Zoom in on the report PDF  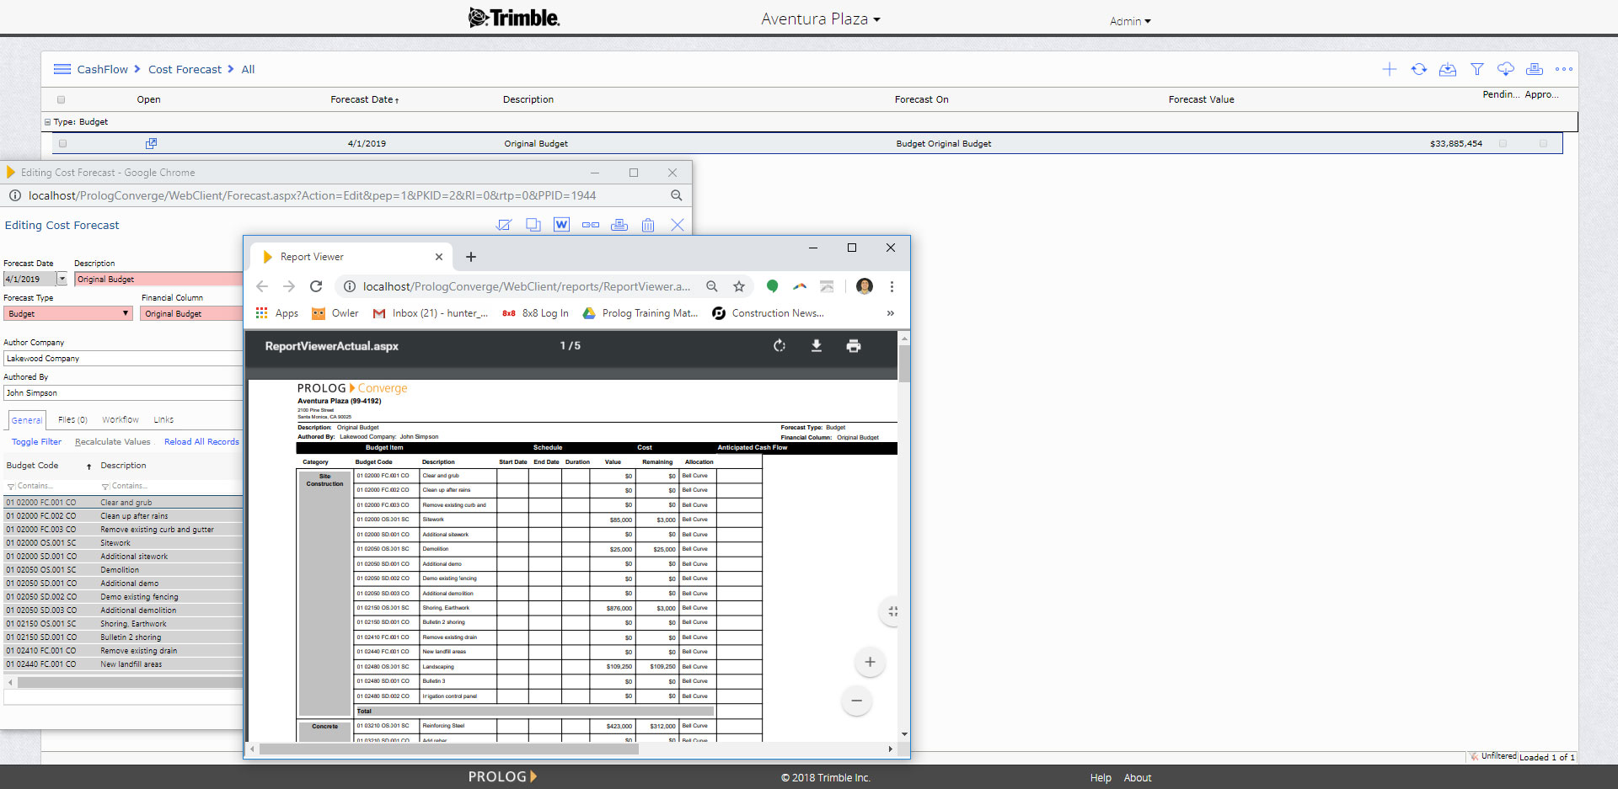[x=870, y=662]
